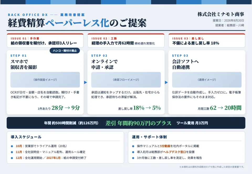Click the 紙の領収書を糊付け、承認印3人リレー text

[44, 43]
